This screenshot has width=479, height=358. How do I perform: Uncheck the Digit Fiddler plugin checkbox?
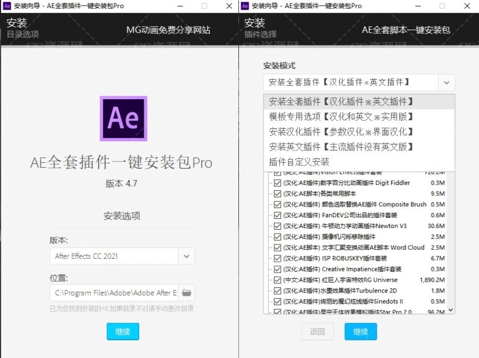(x=277, y=183)
